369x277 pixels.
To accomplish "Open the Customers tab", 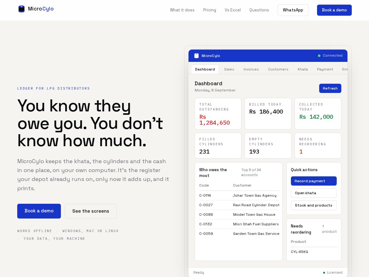I will pyautogui.click(x=278, y=69).
